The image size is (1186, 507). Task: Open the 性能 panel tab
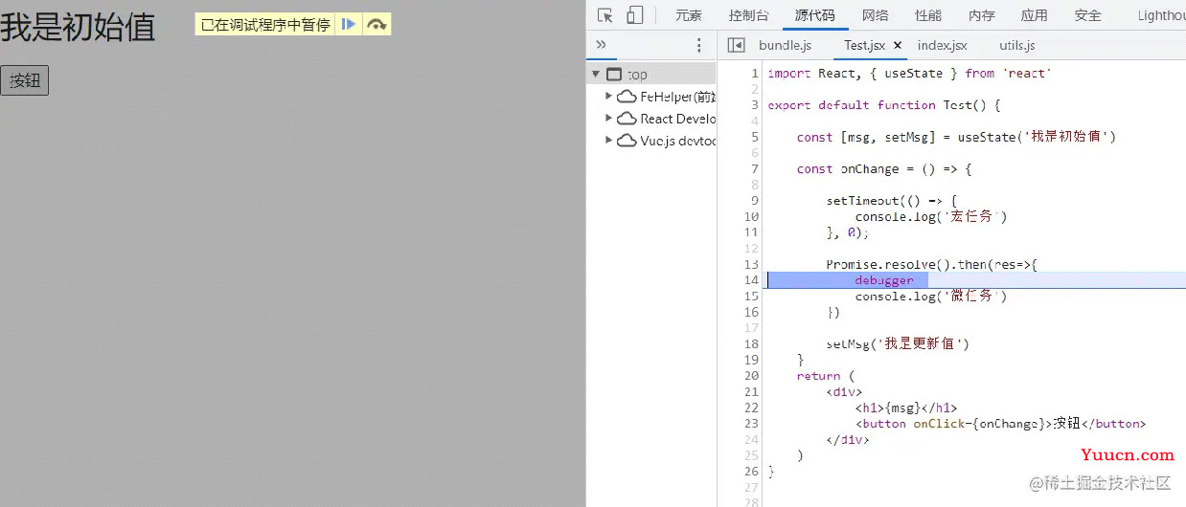(927, 15)
